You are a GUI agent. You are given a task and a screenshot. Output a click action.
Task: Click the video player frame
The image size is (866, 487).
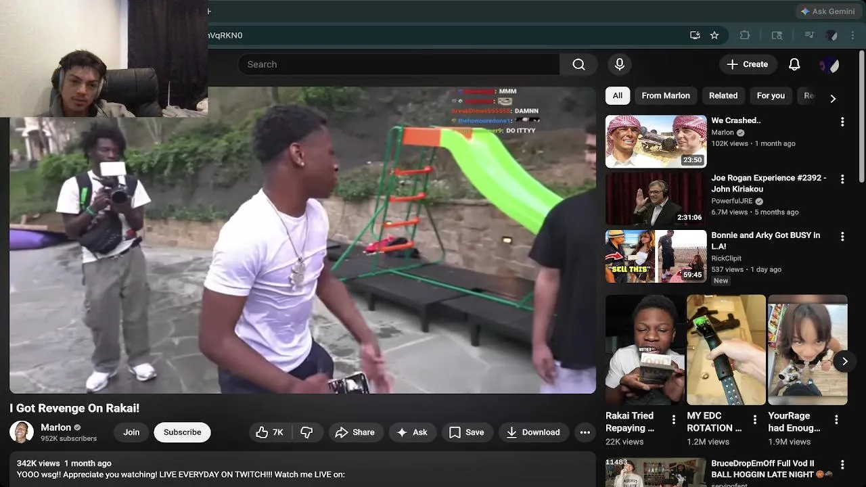(302, 240)
